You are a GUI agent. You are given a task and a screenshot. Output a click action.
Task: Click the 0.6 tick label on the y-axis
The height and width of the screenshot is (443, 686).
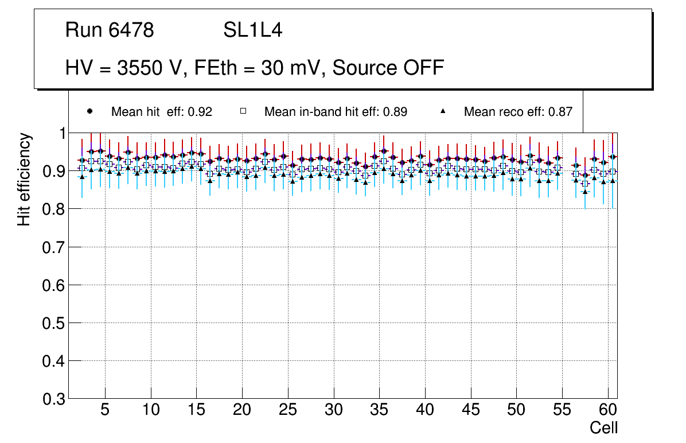pyautogui.click(x=54, y=285)
